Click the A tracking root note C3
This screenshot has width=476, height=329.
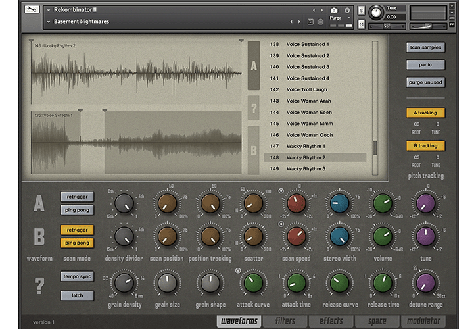pyautogui.click(x=417, y=124)
